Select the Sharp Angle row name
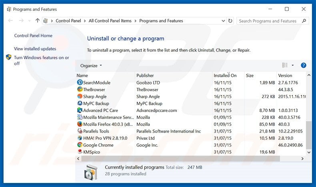The height and width of the screenshot is (187, 316). [95, 97]
